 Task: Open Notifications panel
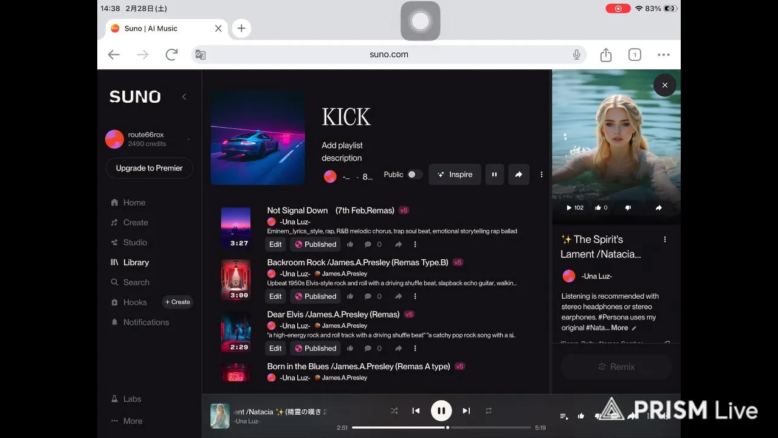[140, 322]
